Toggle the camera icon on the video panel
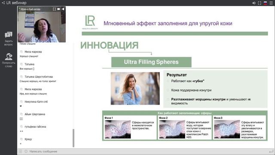The width and height of the screenshot is (275, 155). point(58,9)
